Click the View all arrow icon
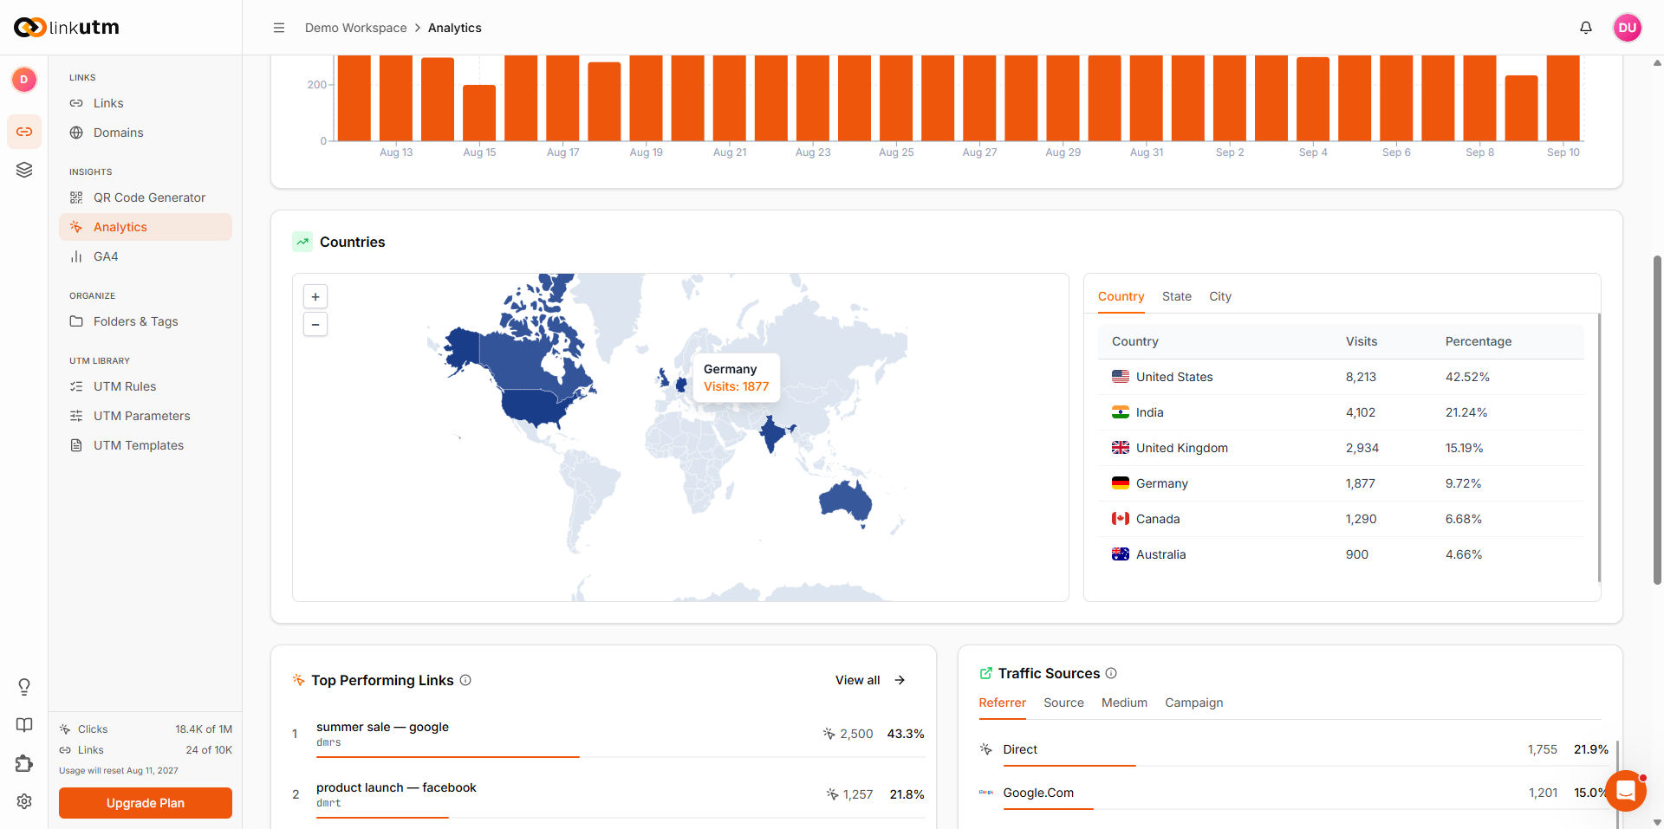Image resolution: width=1664 pixels, height=829 pixels. [x=900, y=680]
